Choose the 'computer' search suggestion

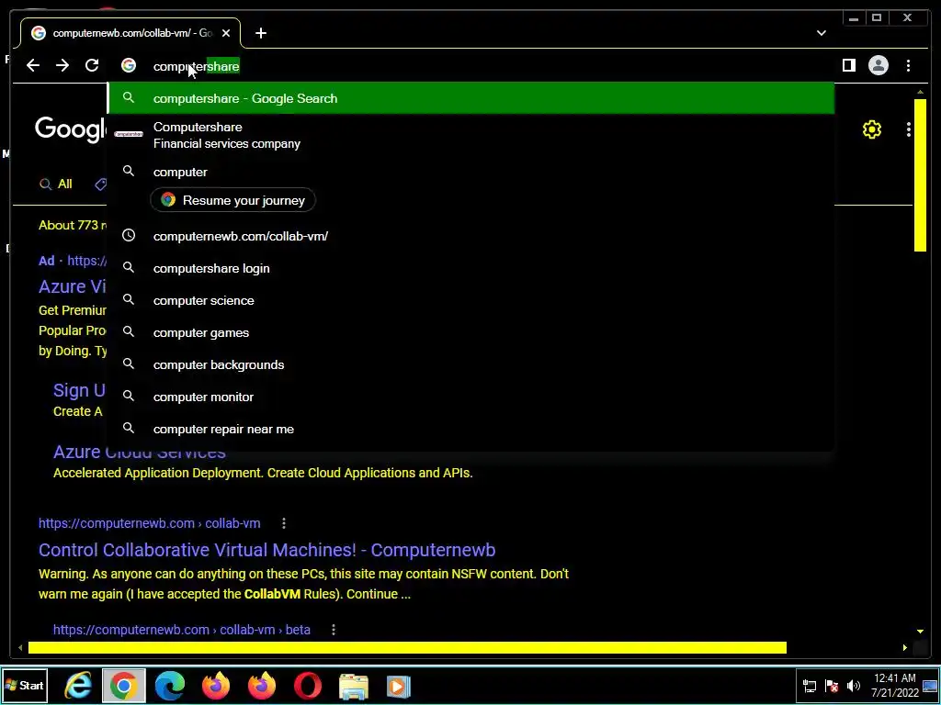point(471,172)
